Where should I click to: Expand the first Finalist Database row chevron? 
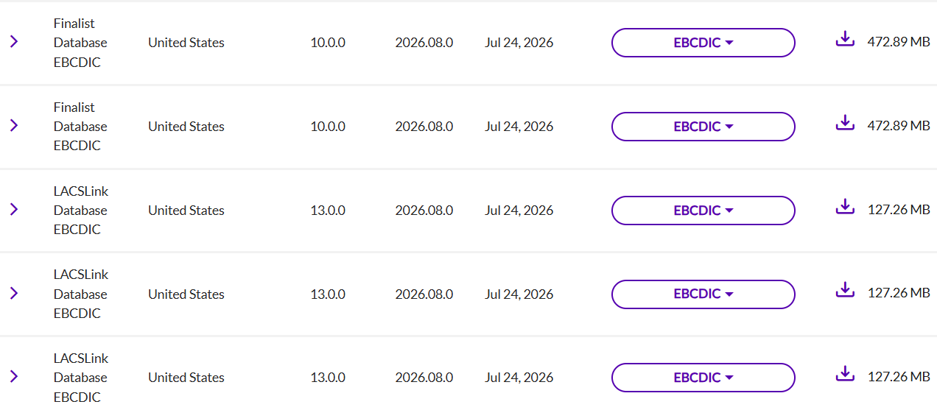click(x=14, y=42)
